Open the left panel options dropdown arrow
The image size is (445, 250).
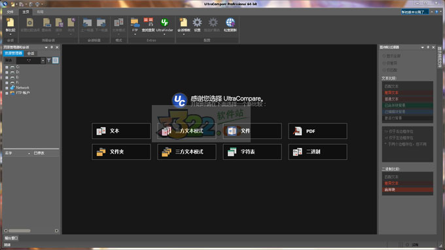(46, 47)
